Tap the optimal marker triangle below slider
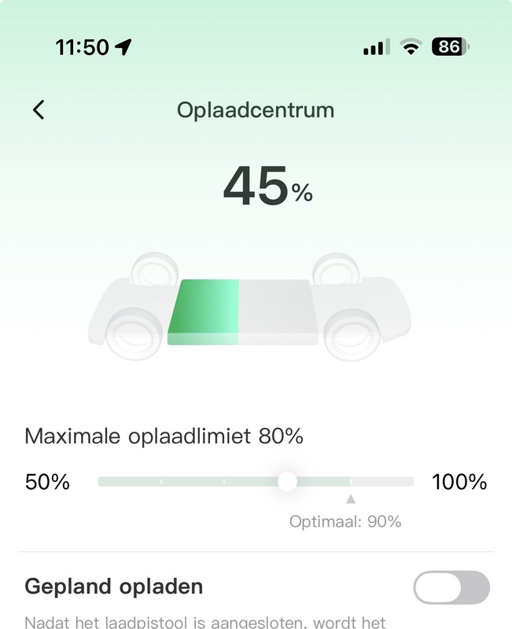Screen dimensions: 512x629 point(351,498)
